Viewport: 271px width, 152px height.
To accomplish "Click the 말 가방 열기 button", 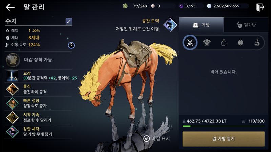I will click(224, 139).
